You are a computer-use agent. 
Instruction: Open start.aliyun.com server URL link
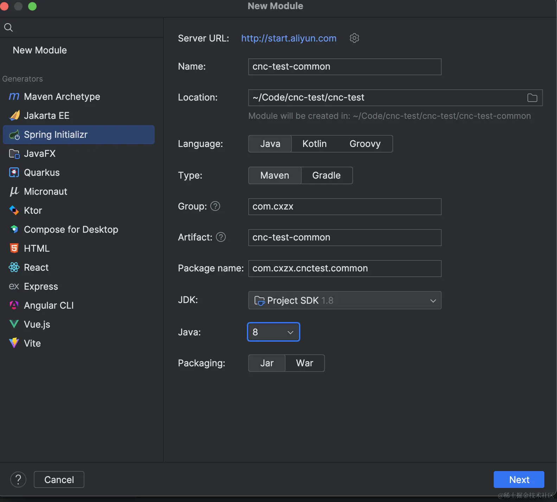(289, 38)
